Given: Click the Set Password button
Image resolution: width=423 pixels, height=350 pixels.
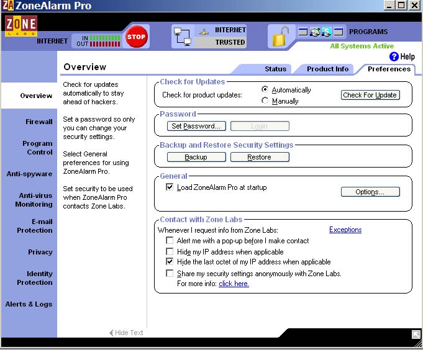Looking at the screenshot, I should (x=196, y=126).
